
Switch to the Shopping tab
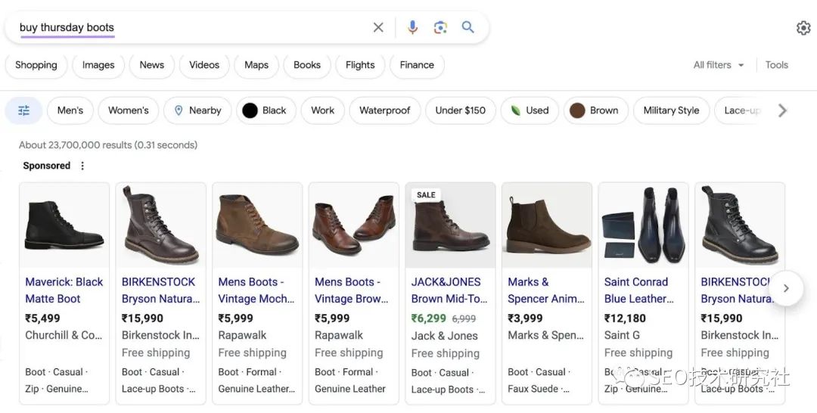pos(36,65)
